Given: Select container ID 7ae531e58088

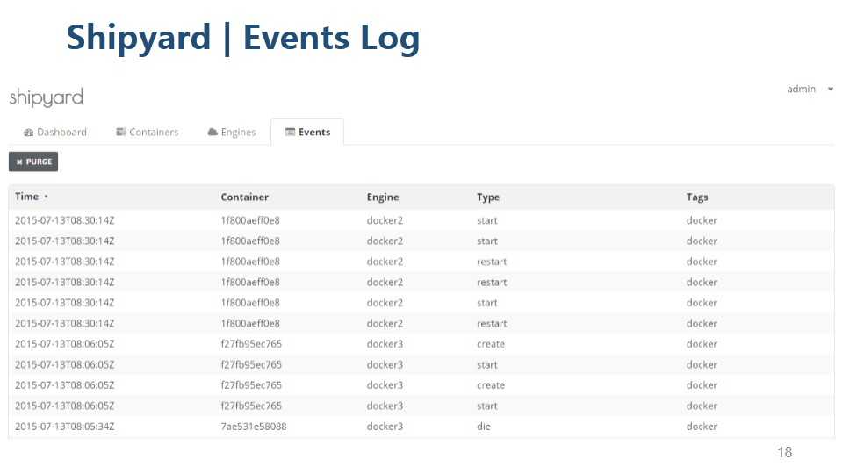Looking at the screenshot, I should (x=253, y=427).
